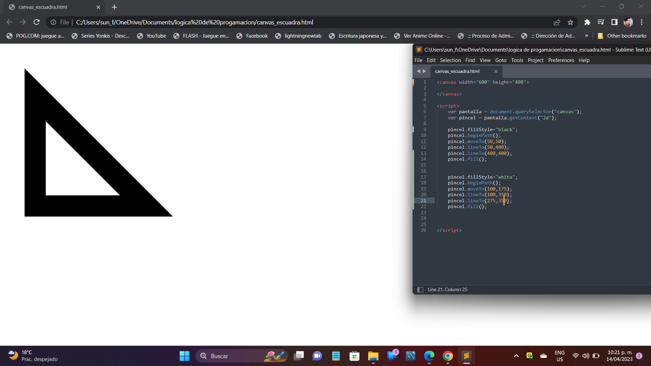Image resolution: width=651 pixels, height=366 pixels.
Task: Open Sublime Text Project menu
Action: [x=535, y=60]
